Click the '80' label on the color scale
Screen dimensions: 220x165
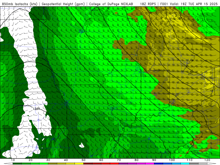(x=136, y=160)
